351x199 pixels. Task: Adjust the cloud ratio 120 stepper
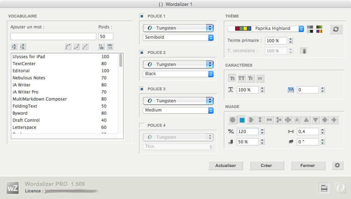(262, 131)
